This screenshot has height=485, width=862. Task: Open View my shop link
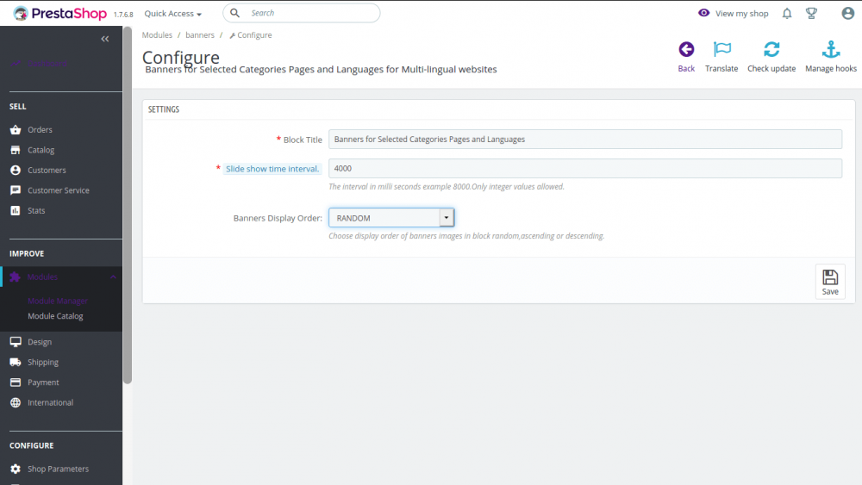pyautogui.click(x=741, y=14)
